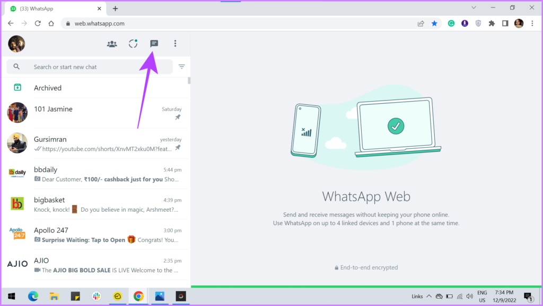The image size is (543, 306).
Task: Click the New chat icon
Action: 154,44
